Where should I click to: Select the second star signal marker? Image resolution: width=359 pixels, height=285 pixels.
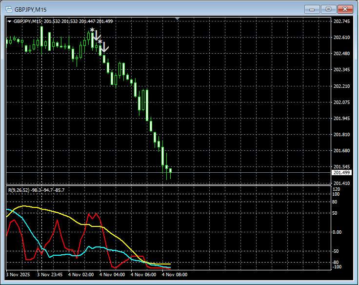coord(100,42)
